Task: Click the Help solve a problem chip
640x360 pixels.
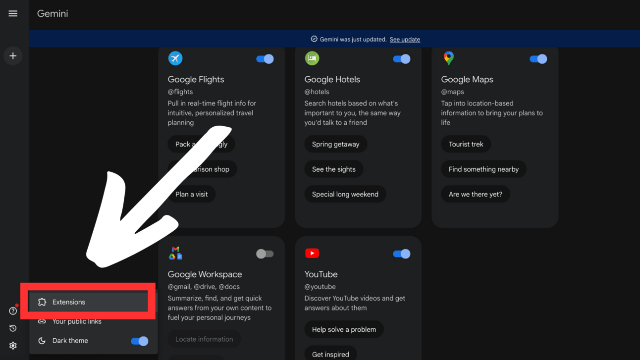Action: pyautogui.click(x=344, y=329)
